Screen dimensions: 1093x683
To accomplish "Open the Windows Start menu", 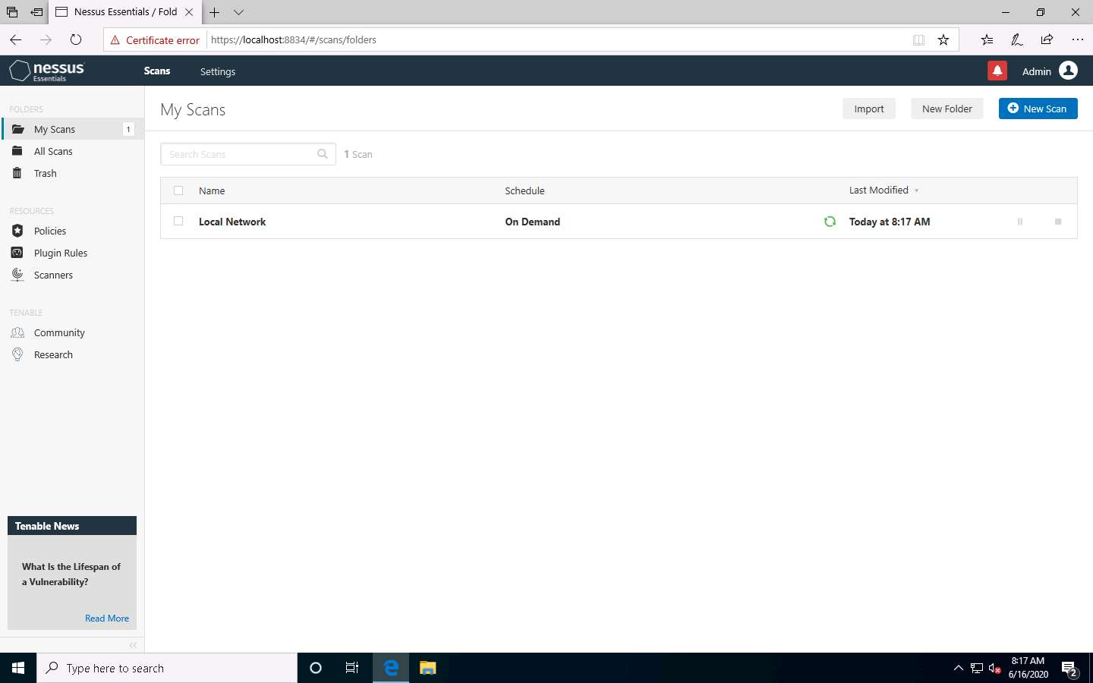I will point(18,668).
